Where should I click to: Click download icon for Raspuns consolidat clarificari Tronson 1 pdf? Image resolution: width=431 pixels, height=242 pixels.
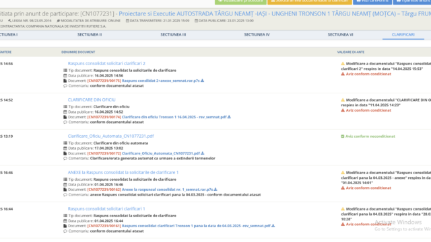coord(273,226)
